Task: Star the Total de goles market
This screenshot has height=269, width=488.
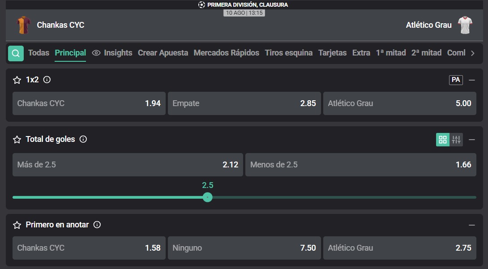Action: tap(17, 139)
